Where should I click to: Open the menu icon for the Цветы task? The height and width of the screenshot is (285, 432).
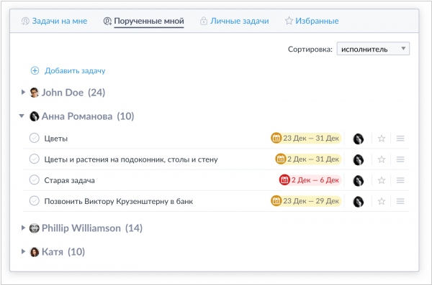400,139
